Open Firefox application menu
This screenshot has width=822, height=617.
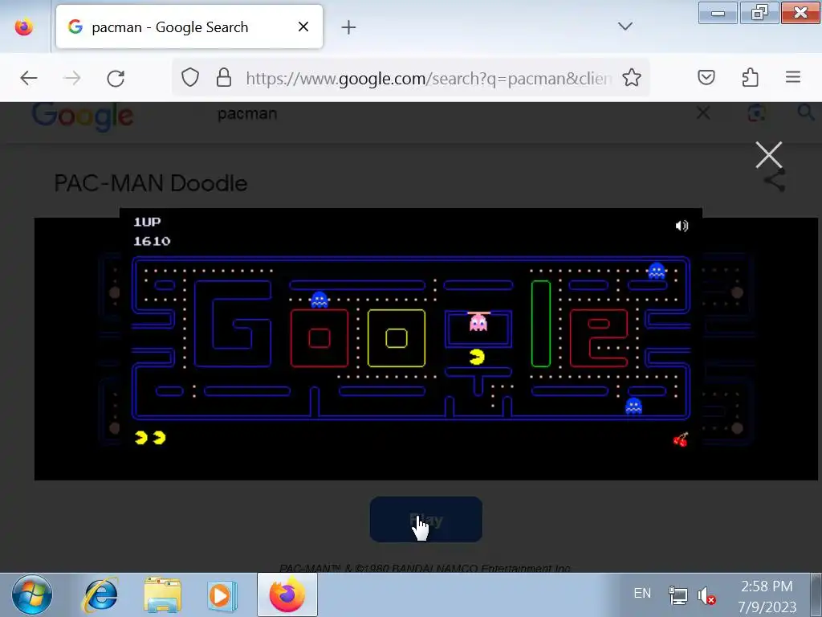pos(792,77)
